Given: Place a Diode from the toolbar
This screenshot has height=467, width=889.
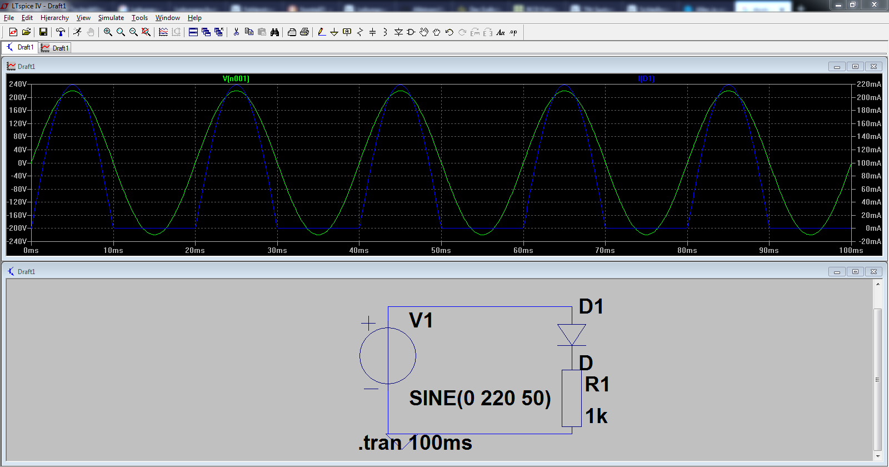Looking at the screenshot, I should point(398,32).
